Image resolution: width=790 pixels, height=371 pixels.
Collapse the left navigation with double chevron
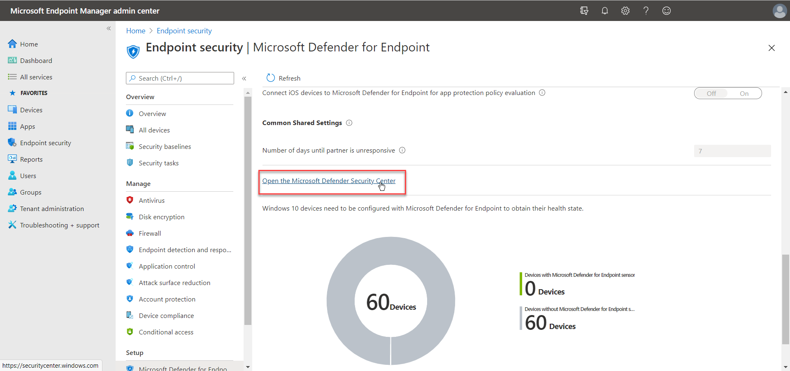(x=109, y=28)
